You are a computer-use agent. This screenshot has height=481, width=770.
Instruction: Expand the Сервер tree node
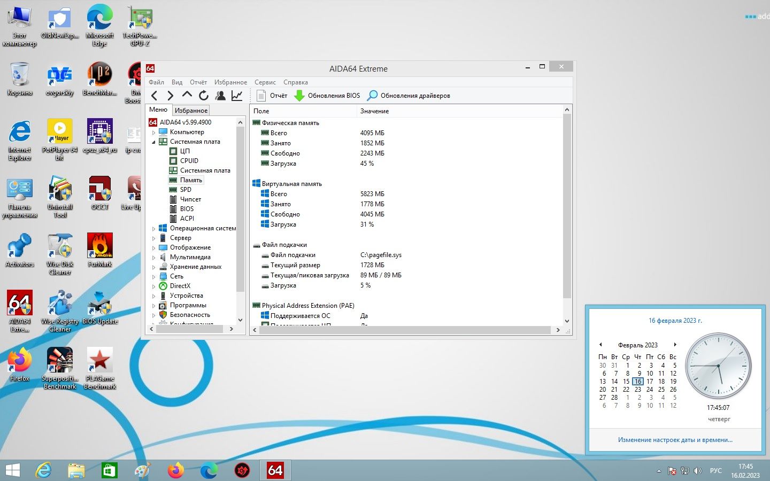click(153, 238)
